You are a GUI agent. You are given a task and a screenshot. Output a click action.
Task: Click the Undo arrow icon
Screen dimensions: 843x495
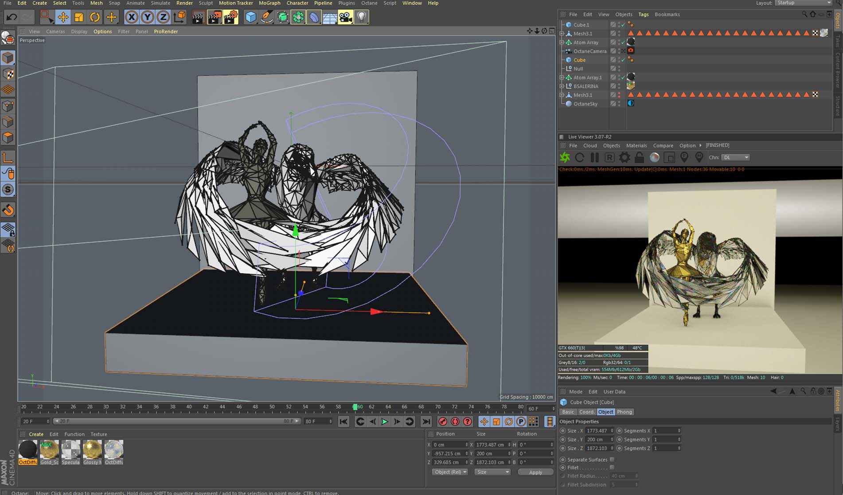[12, 17]
